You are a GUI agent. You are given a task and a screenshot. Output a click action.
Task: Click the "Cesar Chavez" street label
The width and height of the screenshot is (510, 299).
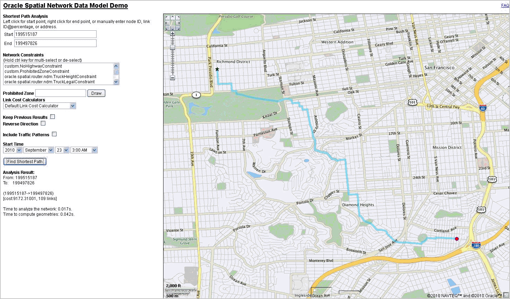pos(445,193)
